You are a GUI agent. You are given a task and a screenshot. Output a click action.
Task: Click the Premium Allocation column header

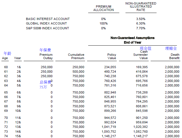103,8
